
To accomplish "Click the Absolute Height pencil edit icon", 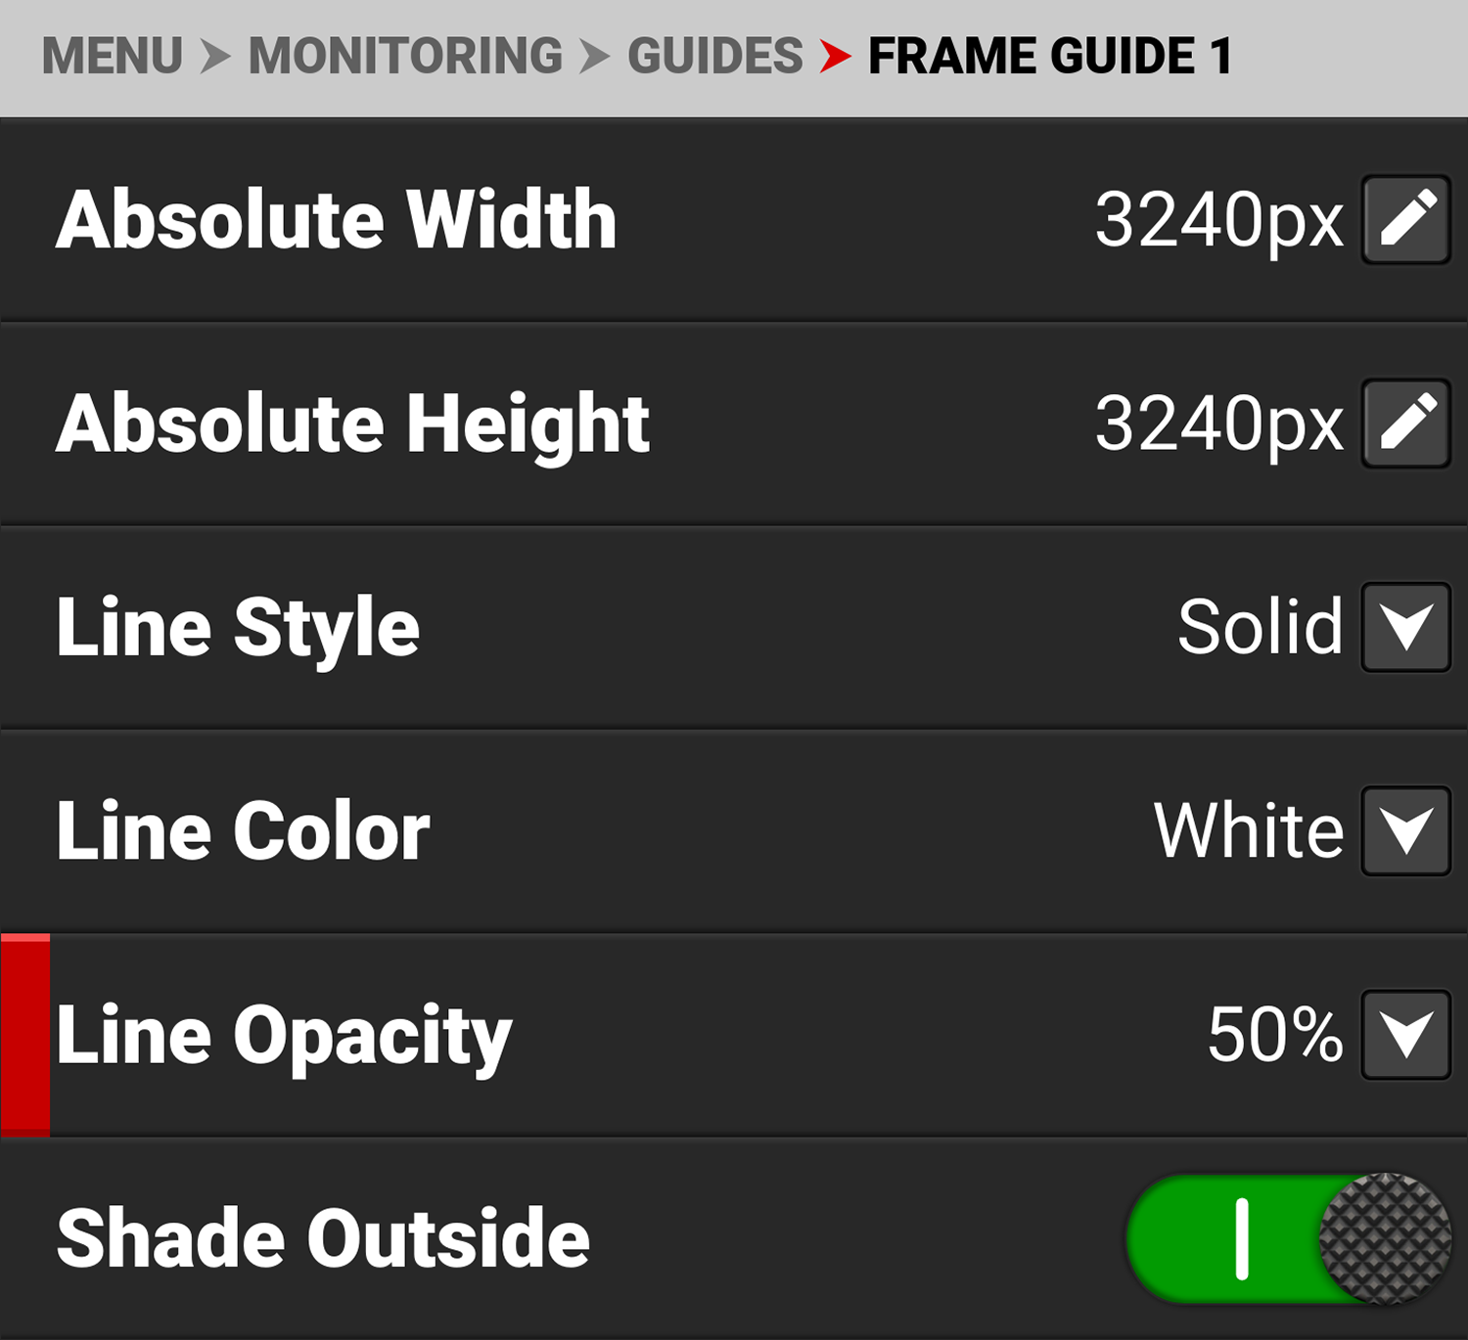I will [x=1406, y=424].
